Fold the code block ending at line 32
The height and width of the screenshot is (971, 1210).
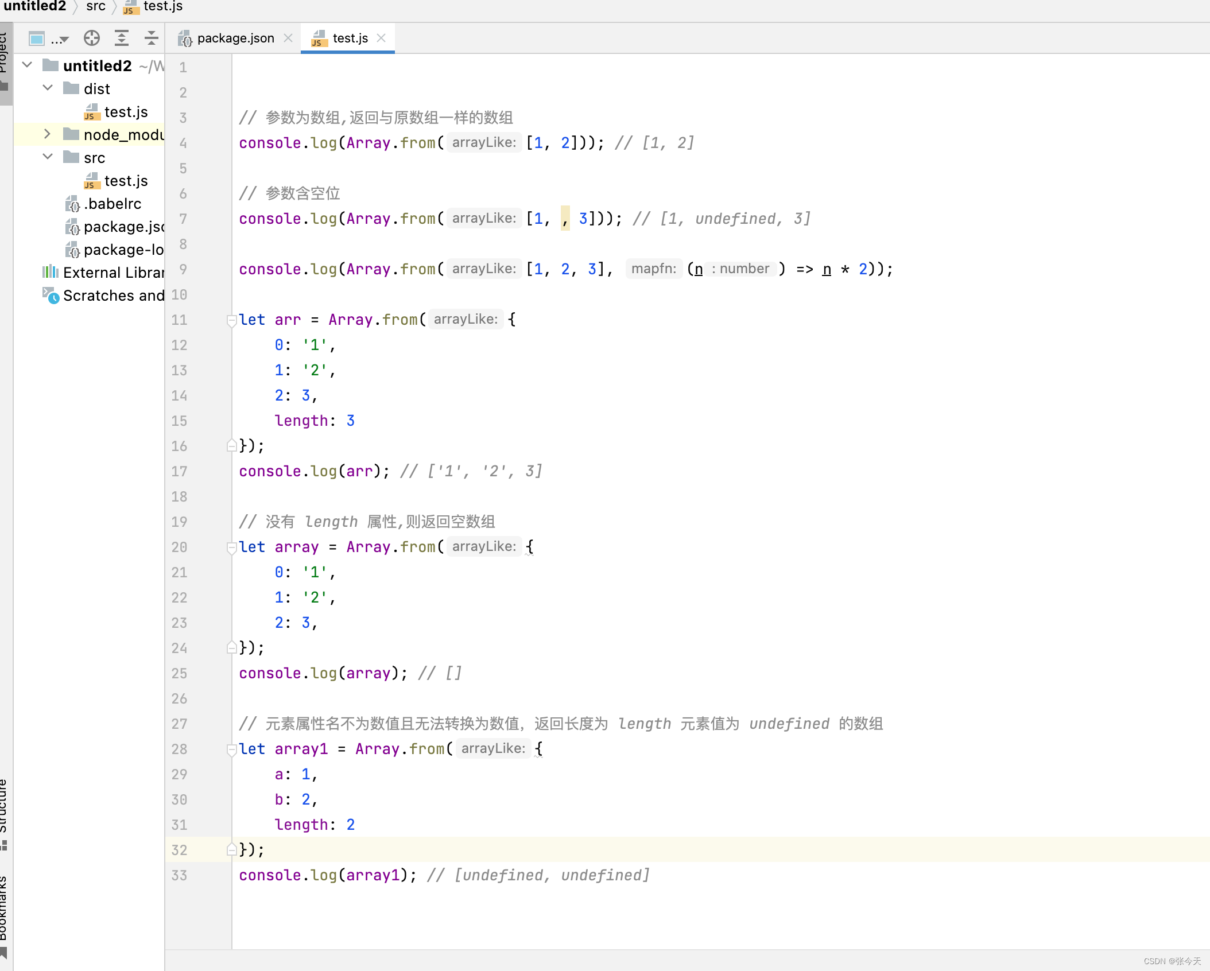(x=232, y=849)
